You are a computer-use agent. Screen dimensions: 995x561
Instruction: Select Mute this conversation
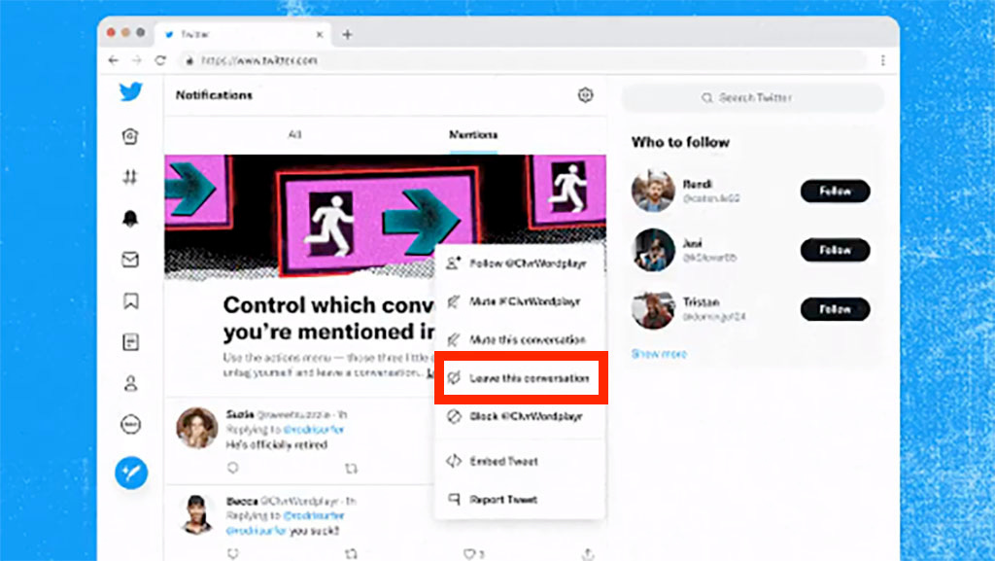click(x=520, y=339)
